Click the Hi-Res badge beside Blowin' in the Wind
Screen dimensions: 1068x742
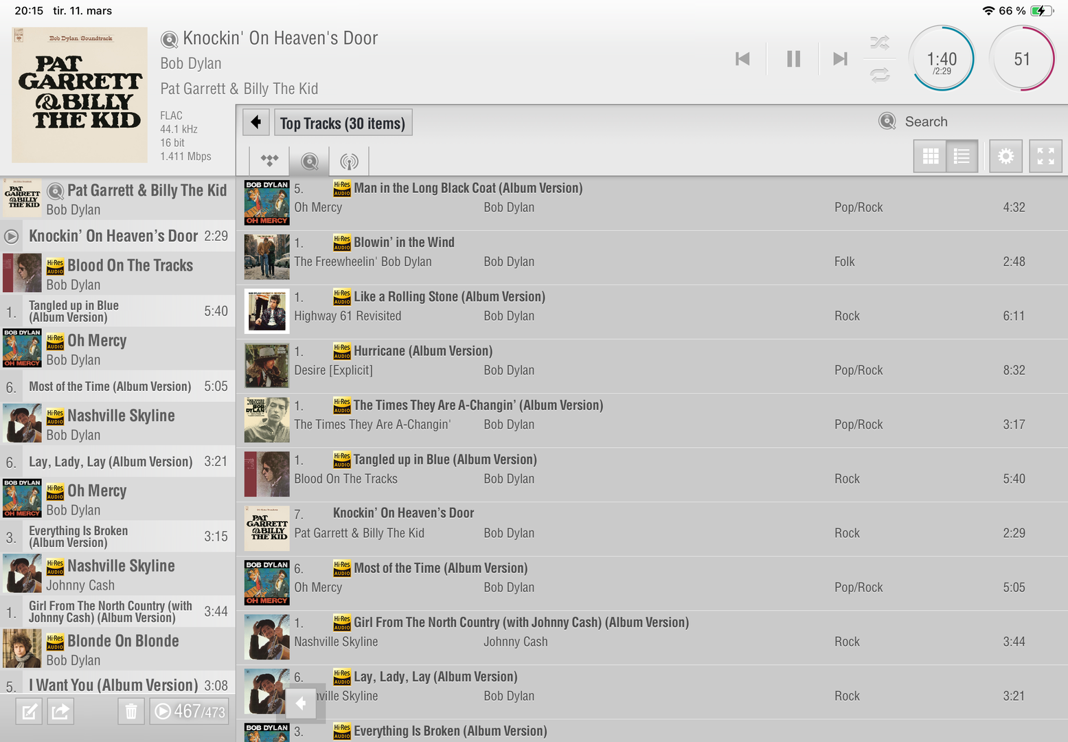click(x=342, y=243)
